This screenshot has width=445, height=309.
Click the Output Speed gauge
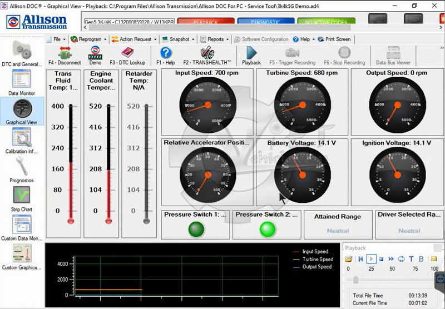point(397,105)
